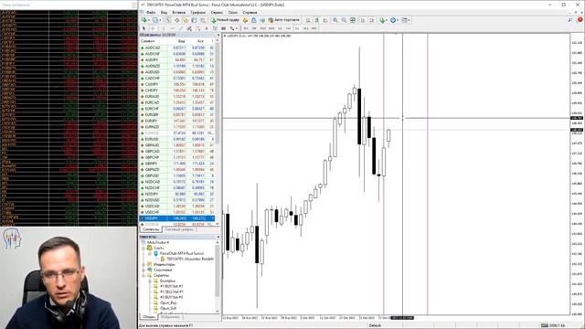Open the Вид menu
The image size is (585, 329).
[164, 12]
